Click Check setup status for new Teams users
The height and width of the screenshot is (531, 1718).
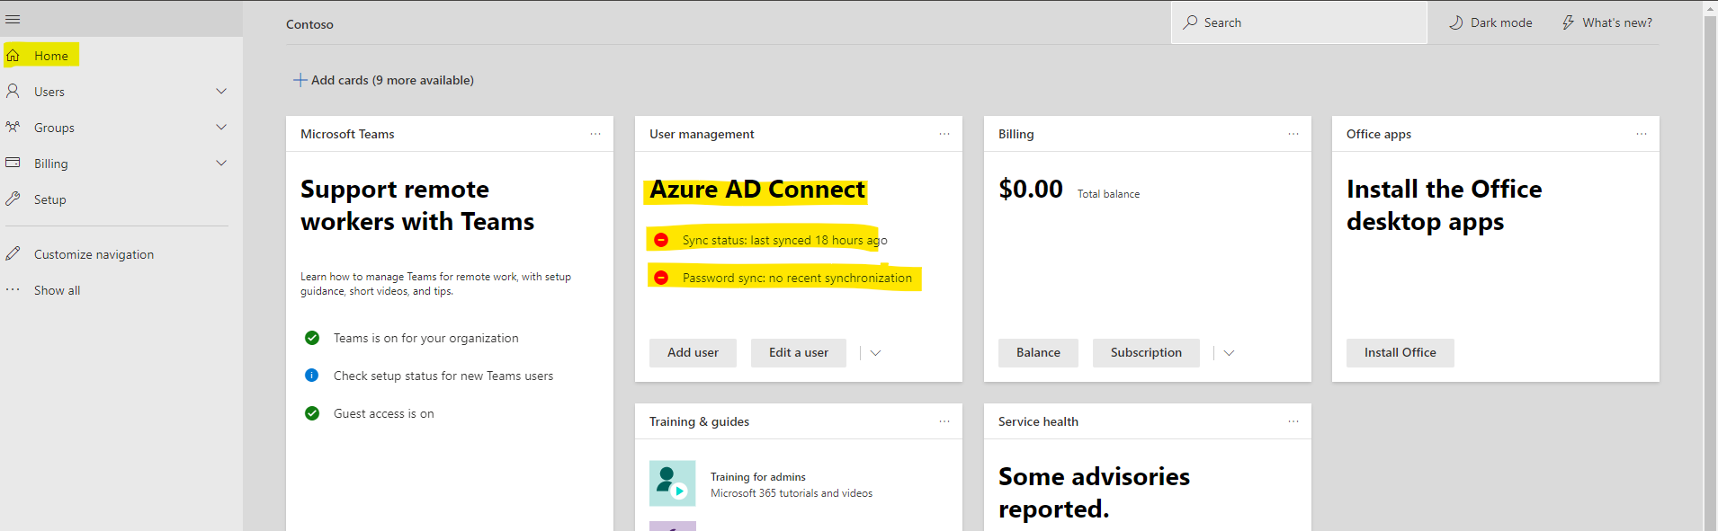443,376
